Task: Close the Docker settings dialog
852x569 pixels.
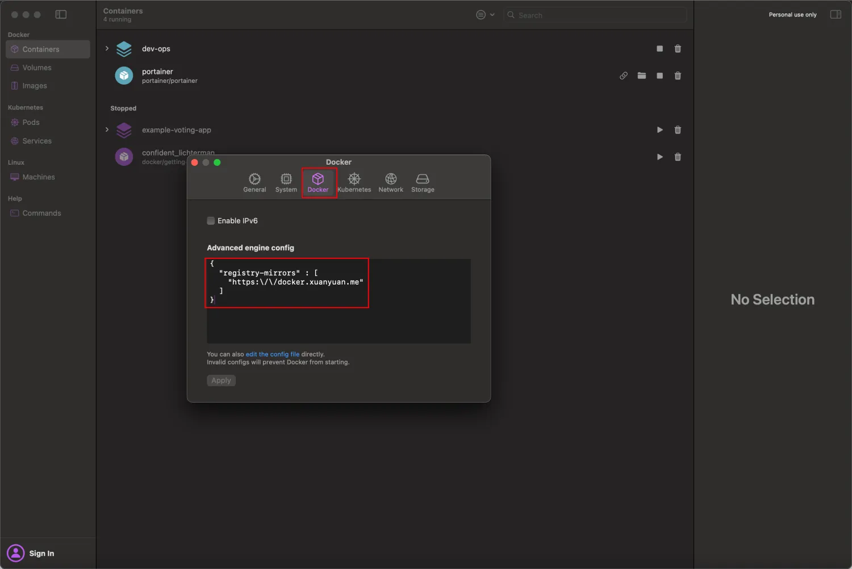Action: [x=194, y=162]
